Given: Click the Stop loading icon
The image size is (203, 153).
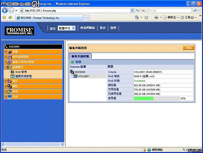Looking at the screenshot, I should pos(143,10).
